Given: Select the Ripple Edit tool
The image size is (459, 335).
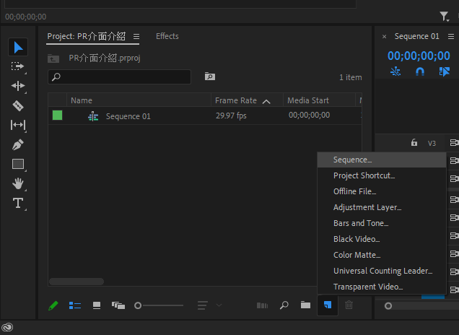Looking at the screenshot, I should [x=18, y=86].
